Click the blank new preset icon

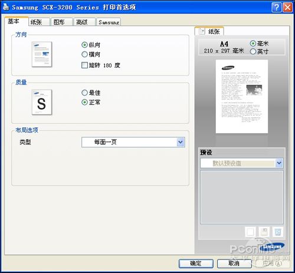[250, 232]
